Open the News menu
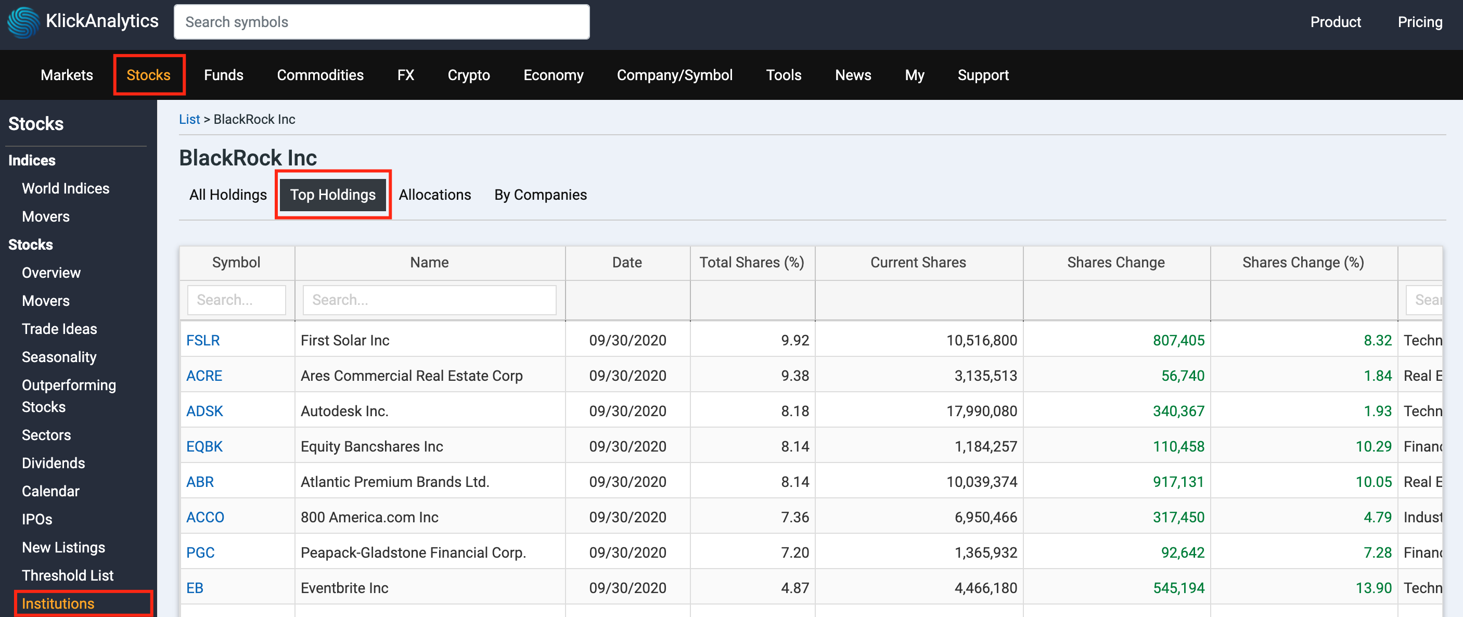1463x617 pixels. tap(853, 75)
